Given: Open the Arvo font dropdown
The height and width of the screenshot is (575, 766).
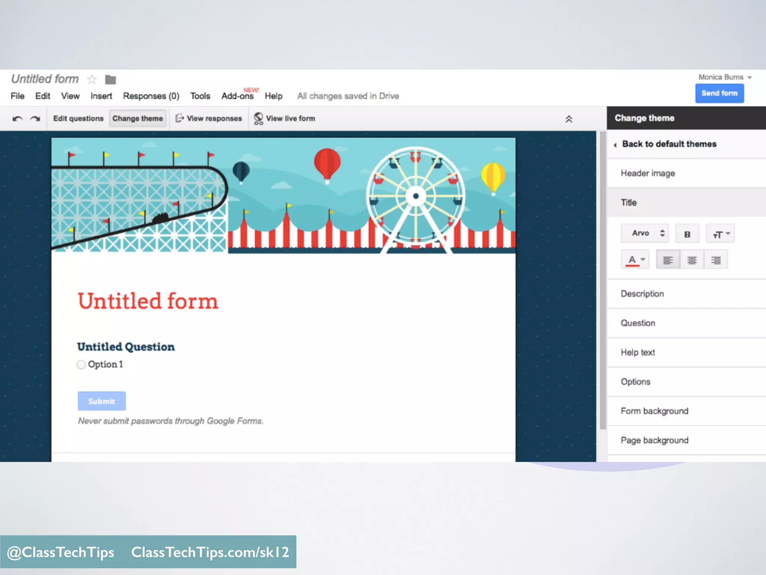Looking at the screenshot, I should (644, 233).
